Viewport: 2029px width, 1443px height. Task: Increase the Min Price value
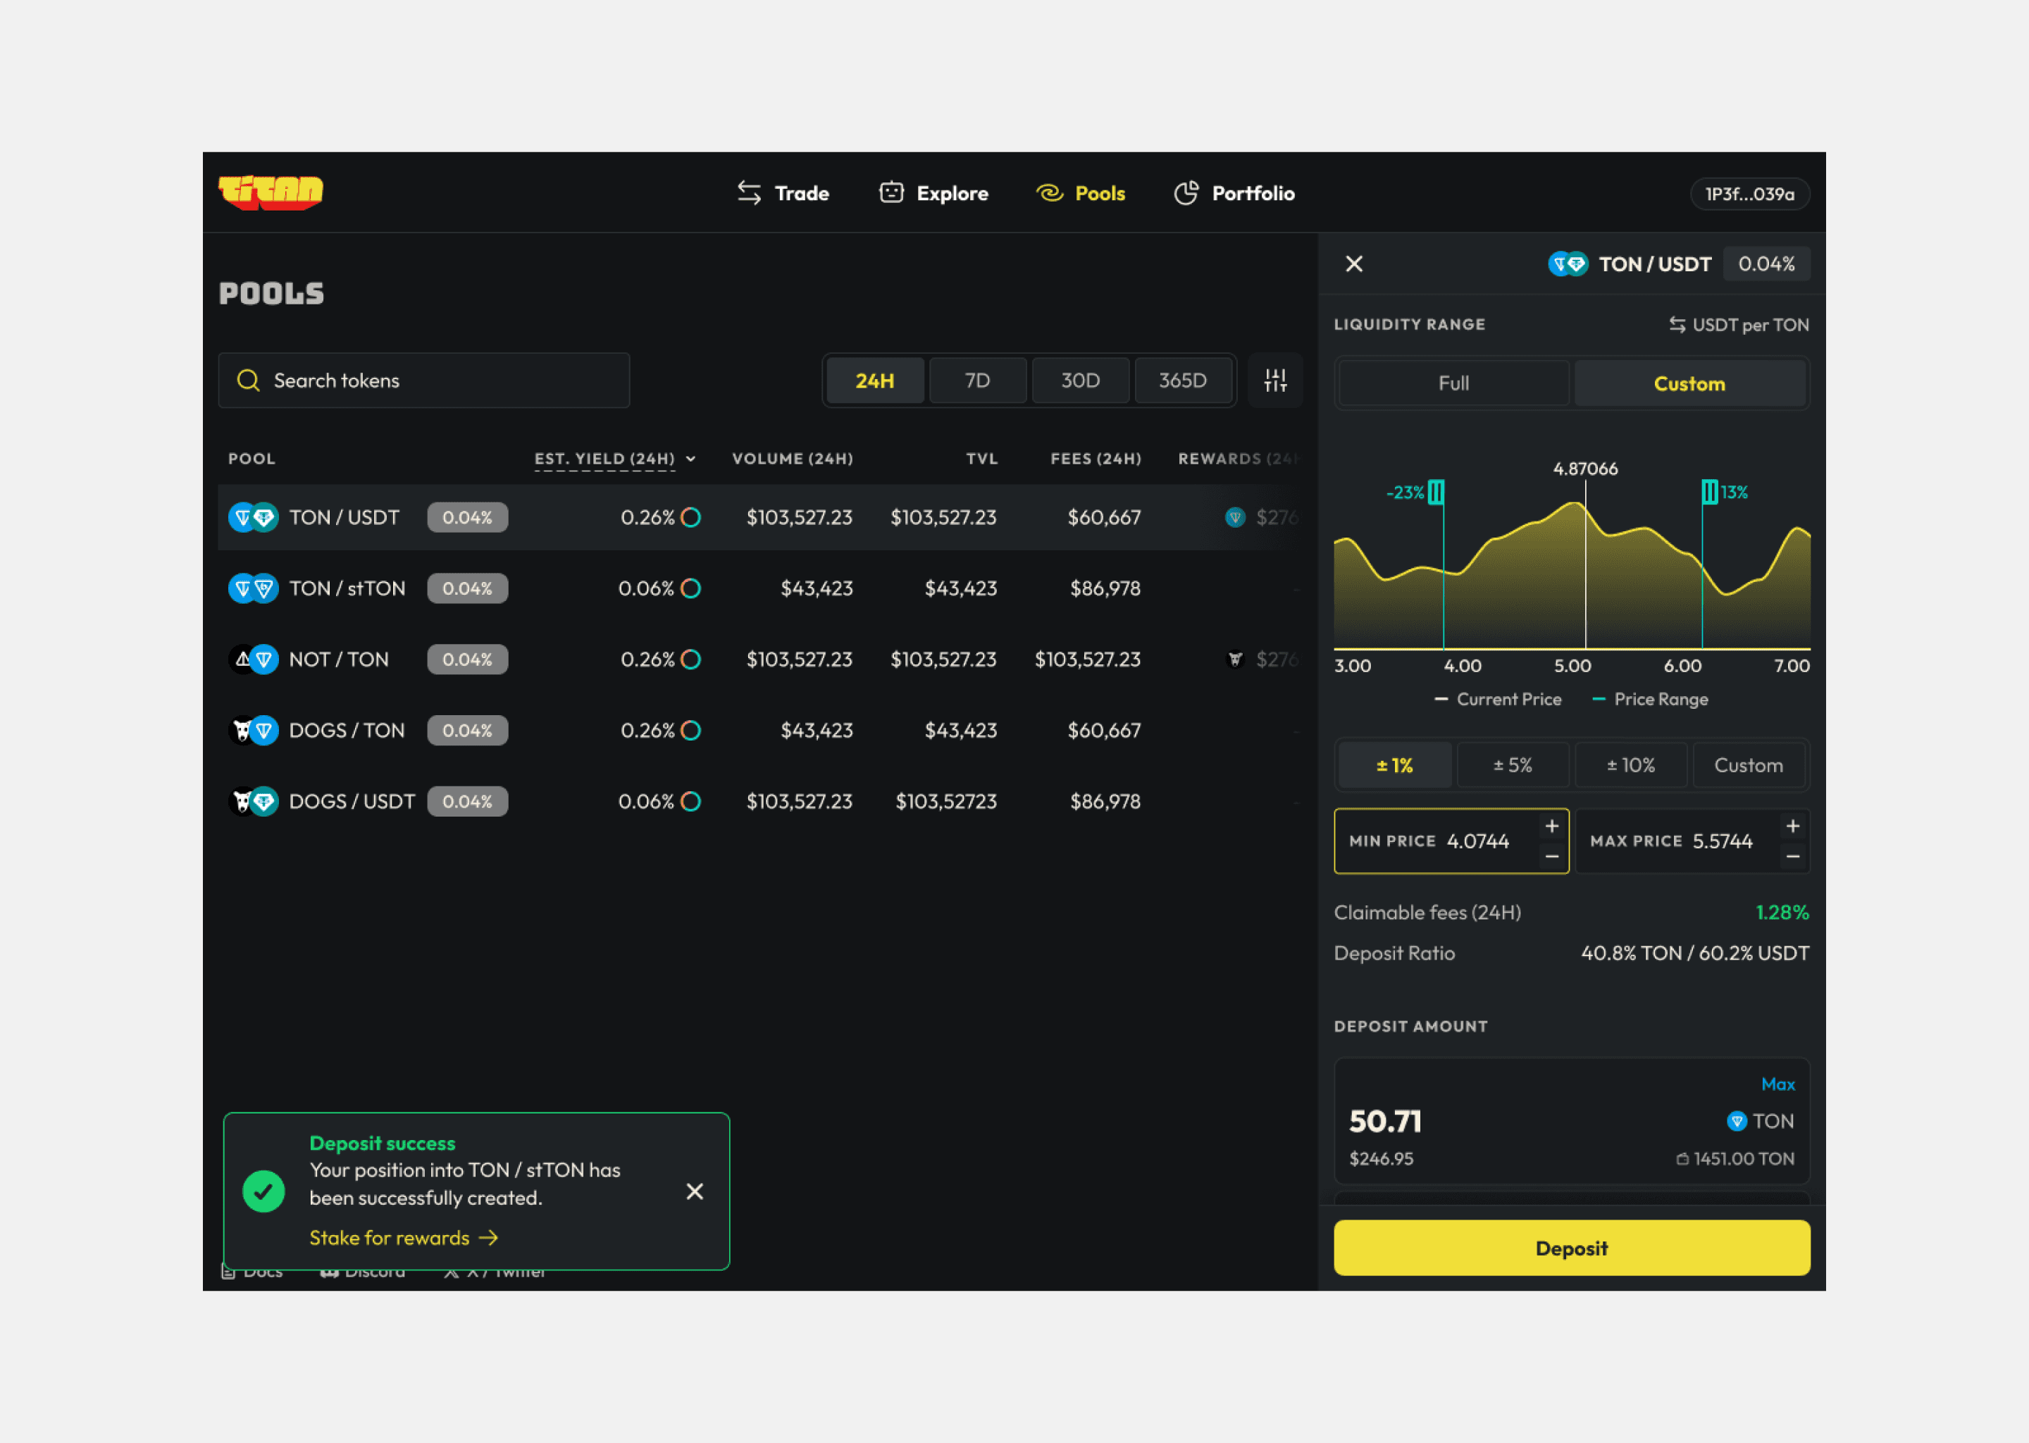[x=1552, y=826]
